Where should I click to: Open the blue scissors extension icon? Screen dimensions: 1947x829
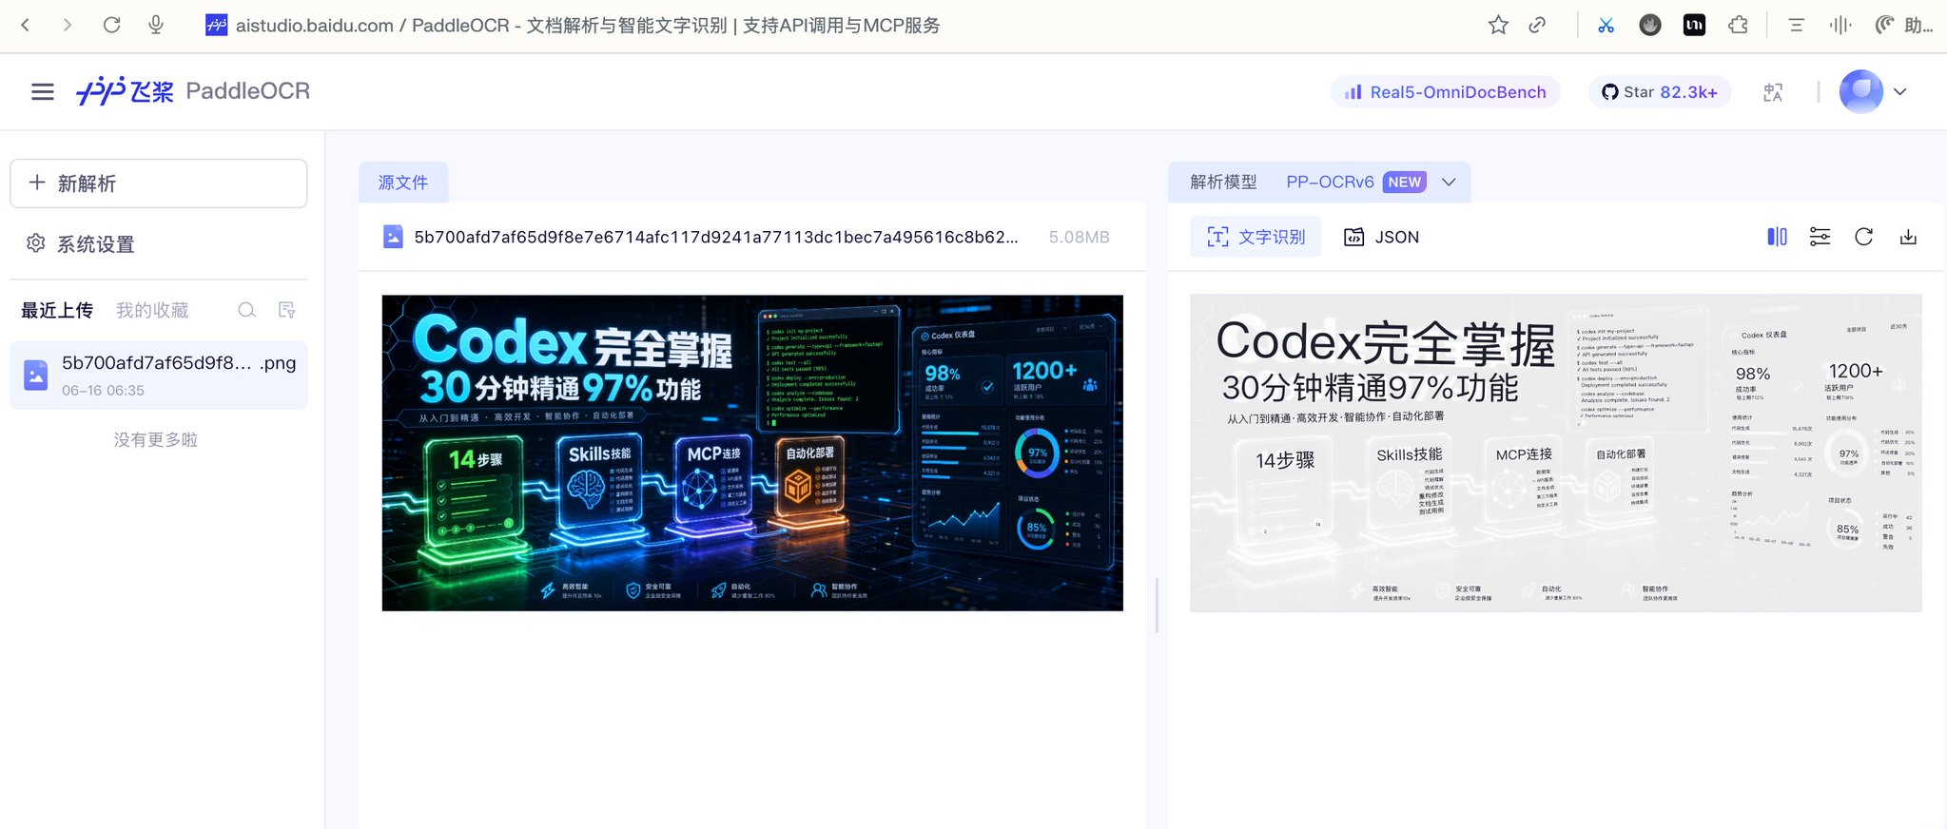[1606, 25]
